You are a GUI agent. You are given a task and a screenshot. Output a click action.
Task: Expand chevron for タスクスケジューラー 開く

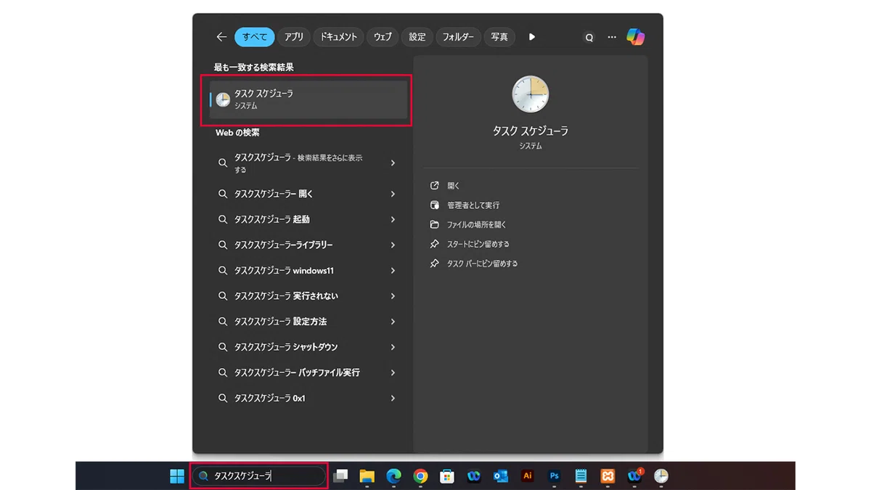(393, 194)
